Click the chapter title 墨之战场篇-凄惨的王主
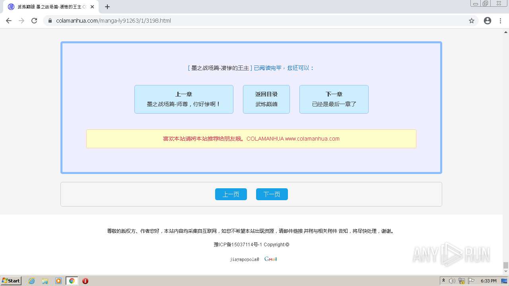Viewport: 509px width, 286px height. pyautogui.click(x=220, y=68)
